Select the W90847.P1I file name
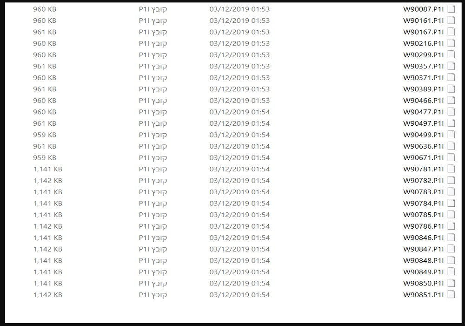 point(424,249)
